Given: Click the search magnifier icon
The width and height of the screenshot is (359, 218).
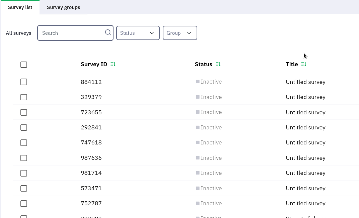Looking at the screenshot, I should coord(108,32).
